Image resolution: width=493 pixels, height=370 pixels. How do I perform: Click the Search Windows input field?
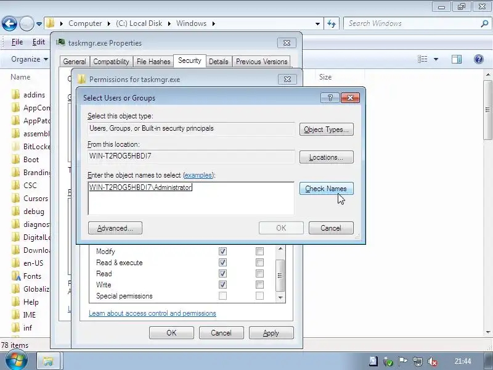click(412, 23)
